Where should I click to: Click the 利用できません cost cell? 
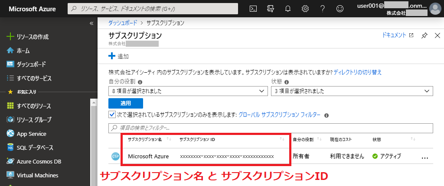347,156
